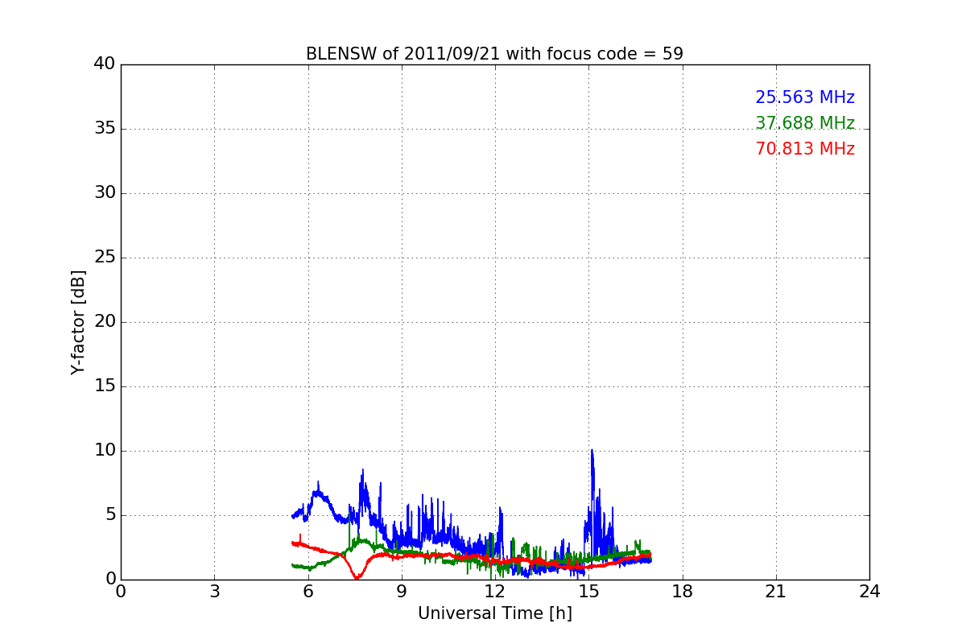This screenshot has height=644, width=966.
Task: Click the y-axis tick label 15
Action: click(105, 386)
